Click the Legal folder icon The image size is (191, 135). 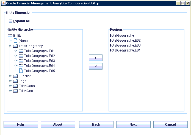pos(15,81)
